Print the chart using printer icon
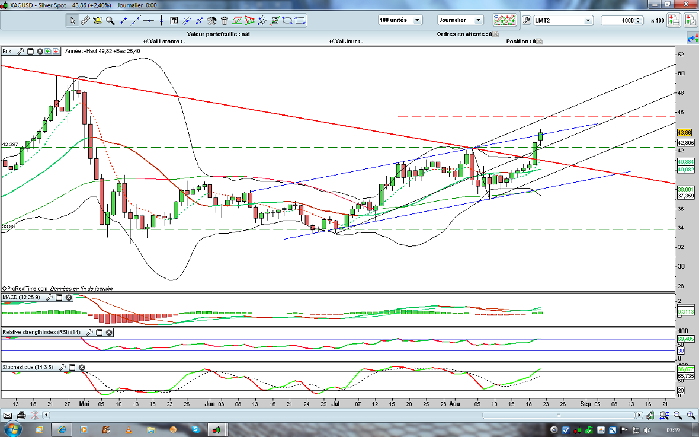 coord(21,415)
